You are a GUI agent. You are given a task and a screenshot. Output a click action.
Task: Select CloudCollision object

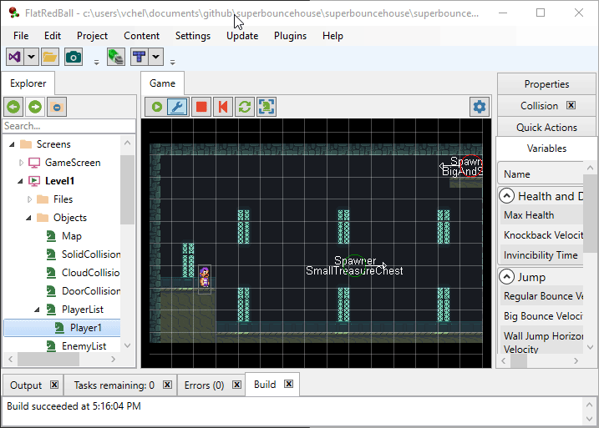pos(90,273)
